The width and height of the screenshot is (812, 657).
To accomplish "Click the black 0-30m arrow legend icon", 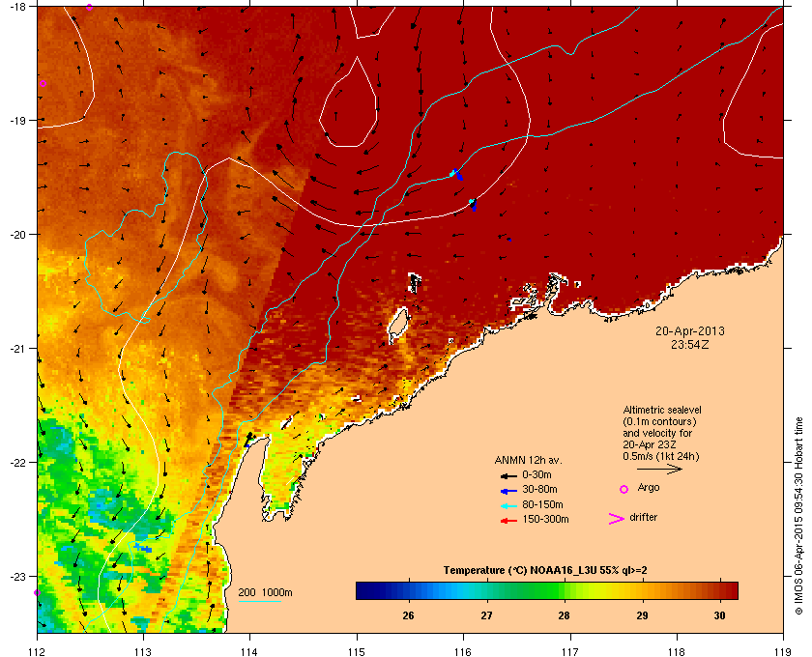I will [508, 475].
